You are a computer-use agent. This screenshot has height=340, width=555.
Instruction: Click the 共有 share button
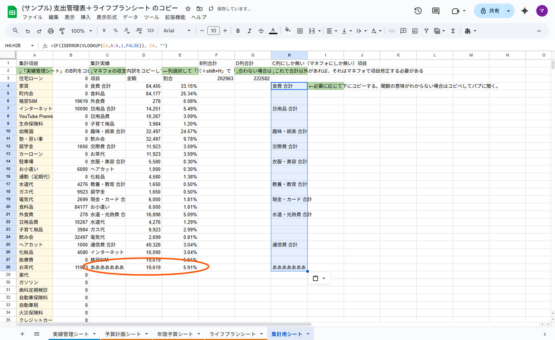coord(489,11)
